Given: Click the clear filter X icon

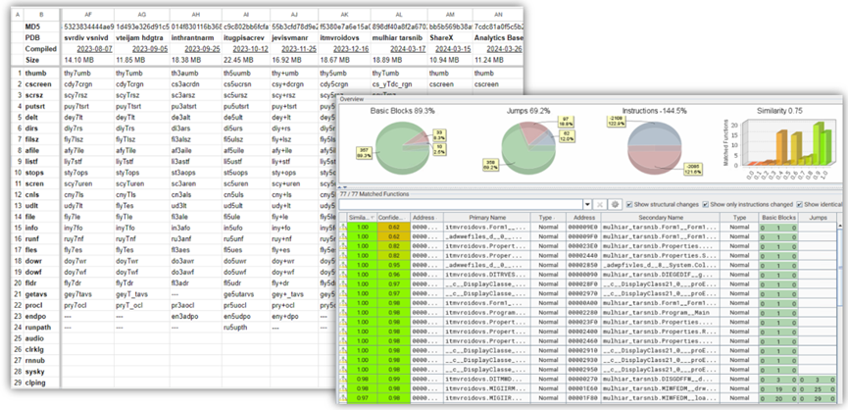Looking at the screenshot, I should [600, 204].
